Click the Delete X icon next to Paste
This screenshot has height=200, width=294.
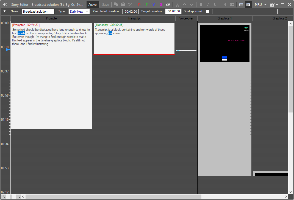click(x=130, y=4)
